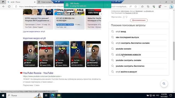Go back with the browser back arrow
Image resolution: width=175 pixels, height=98 pixels.
[4, 7]
